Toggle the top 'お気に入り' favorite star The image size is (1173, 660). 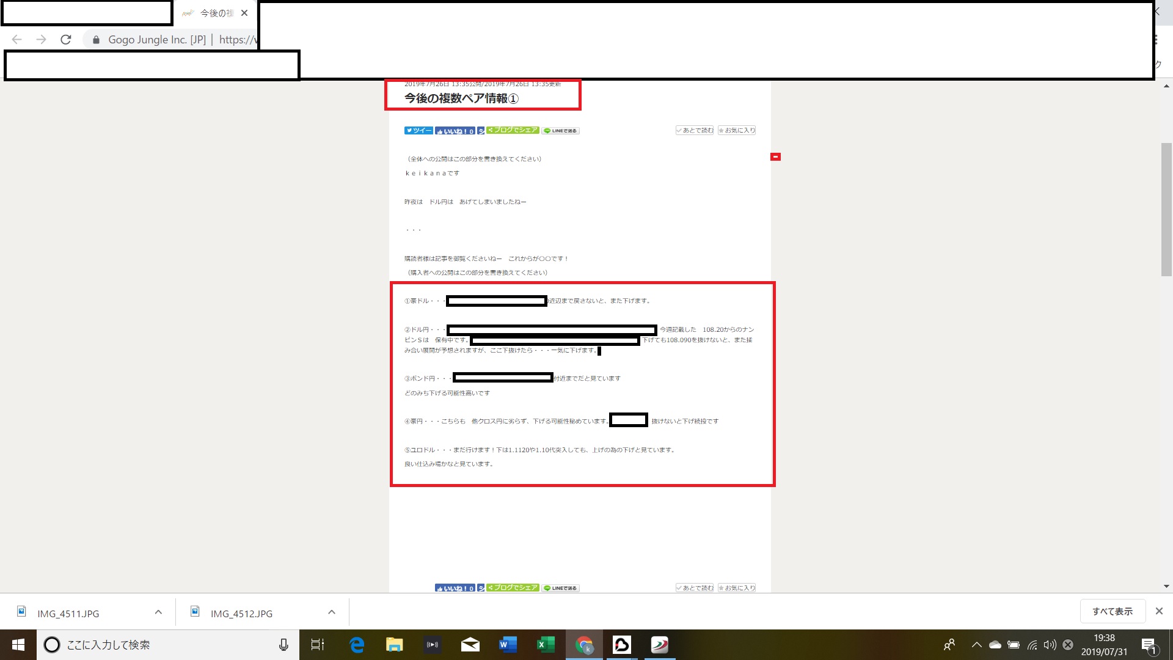coord(737,130)
